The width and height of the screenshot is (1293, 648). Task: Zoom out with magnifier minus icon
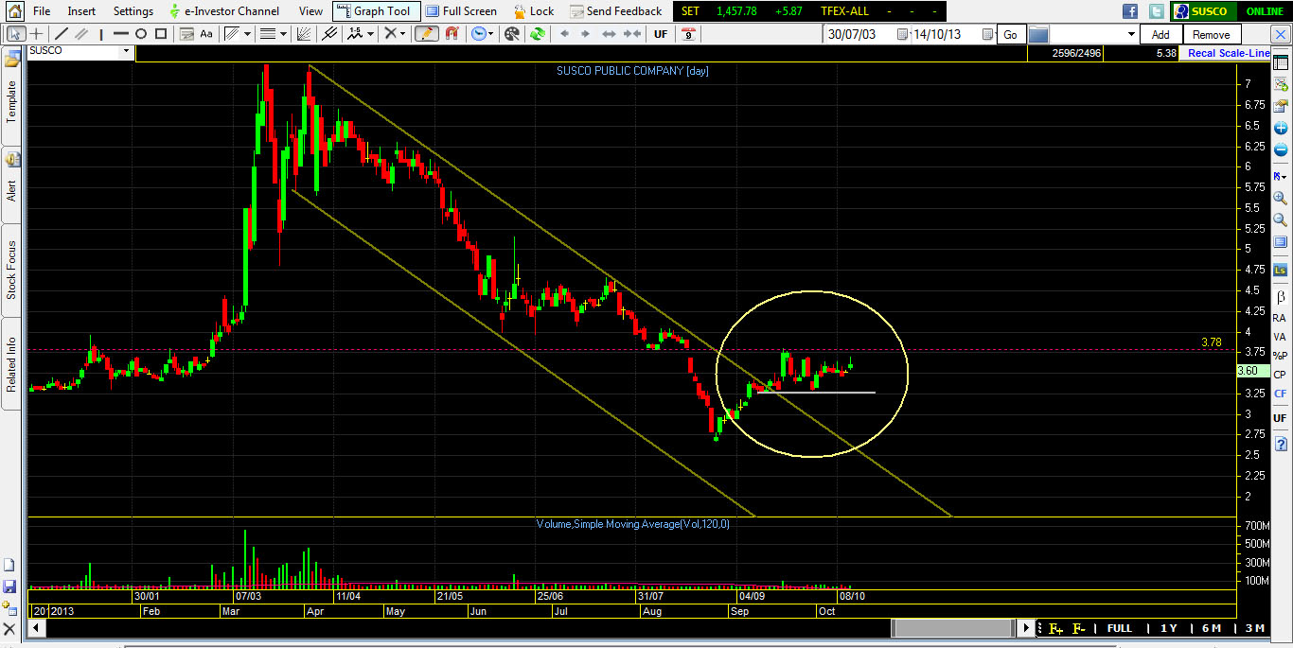coord(1280,219)
